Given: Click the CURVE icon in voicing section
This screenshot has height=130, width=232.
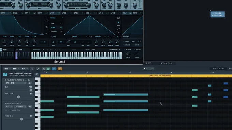Looking at the screenshot, I should 137,54.
